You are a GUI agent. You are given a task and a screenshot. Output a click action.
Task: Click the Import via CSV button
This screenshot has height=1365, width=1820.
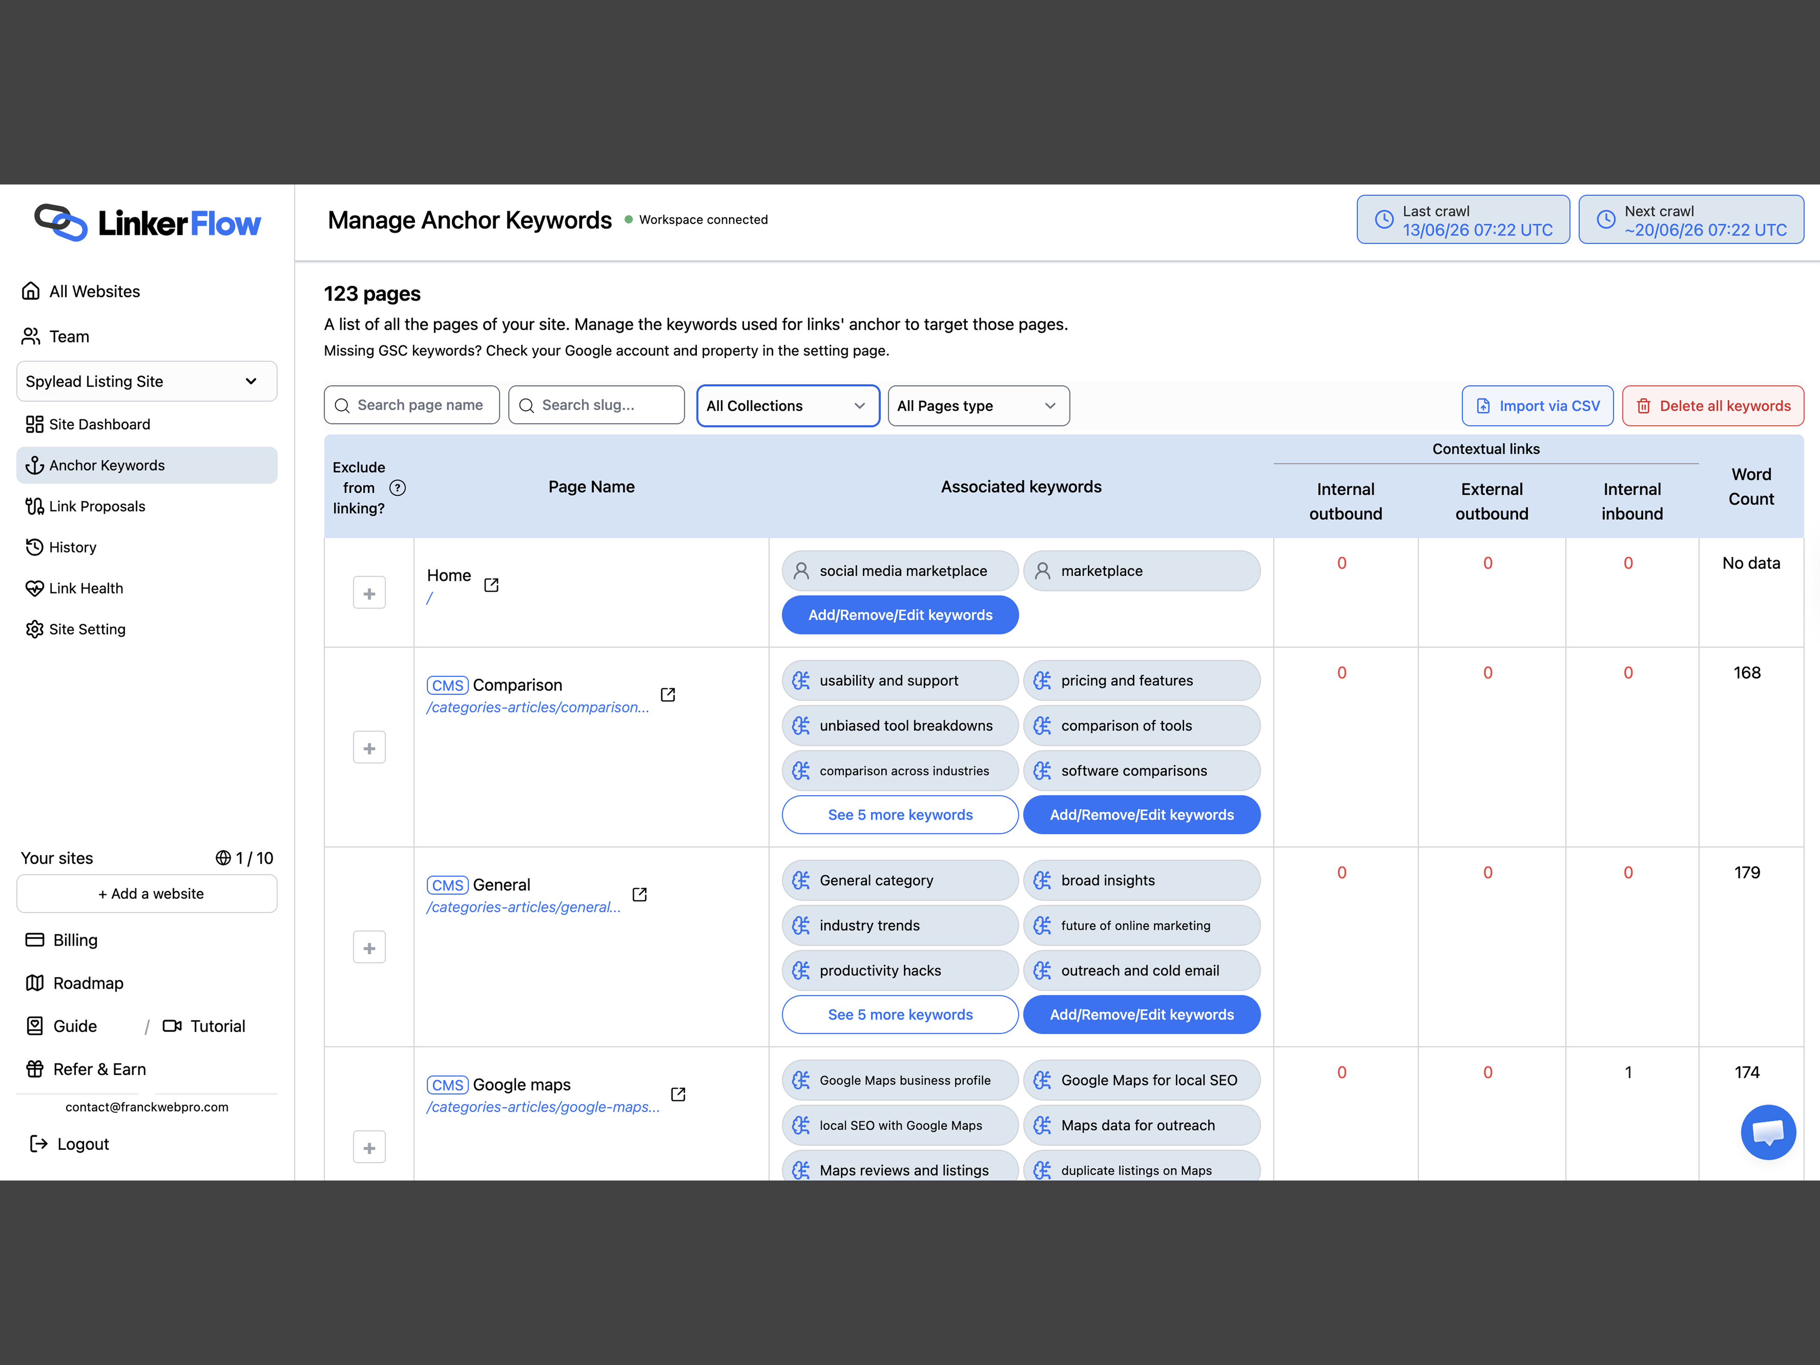(1537, 406)
